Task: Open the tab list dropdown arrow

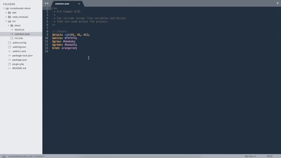Action: 277,3
